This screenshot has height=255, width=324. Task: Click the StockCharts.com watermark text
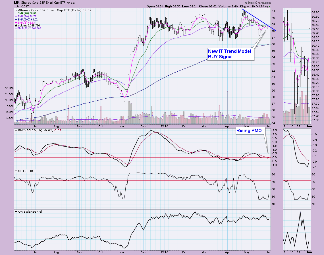tap(258, 3)
